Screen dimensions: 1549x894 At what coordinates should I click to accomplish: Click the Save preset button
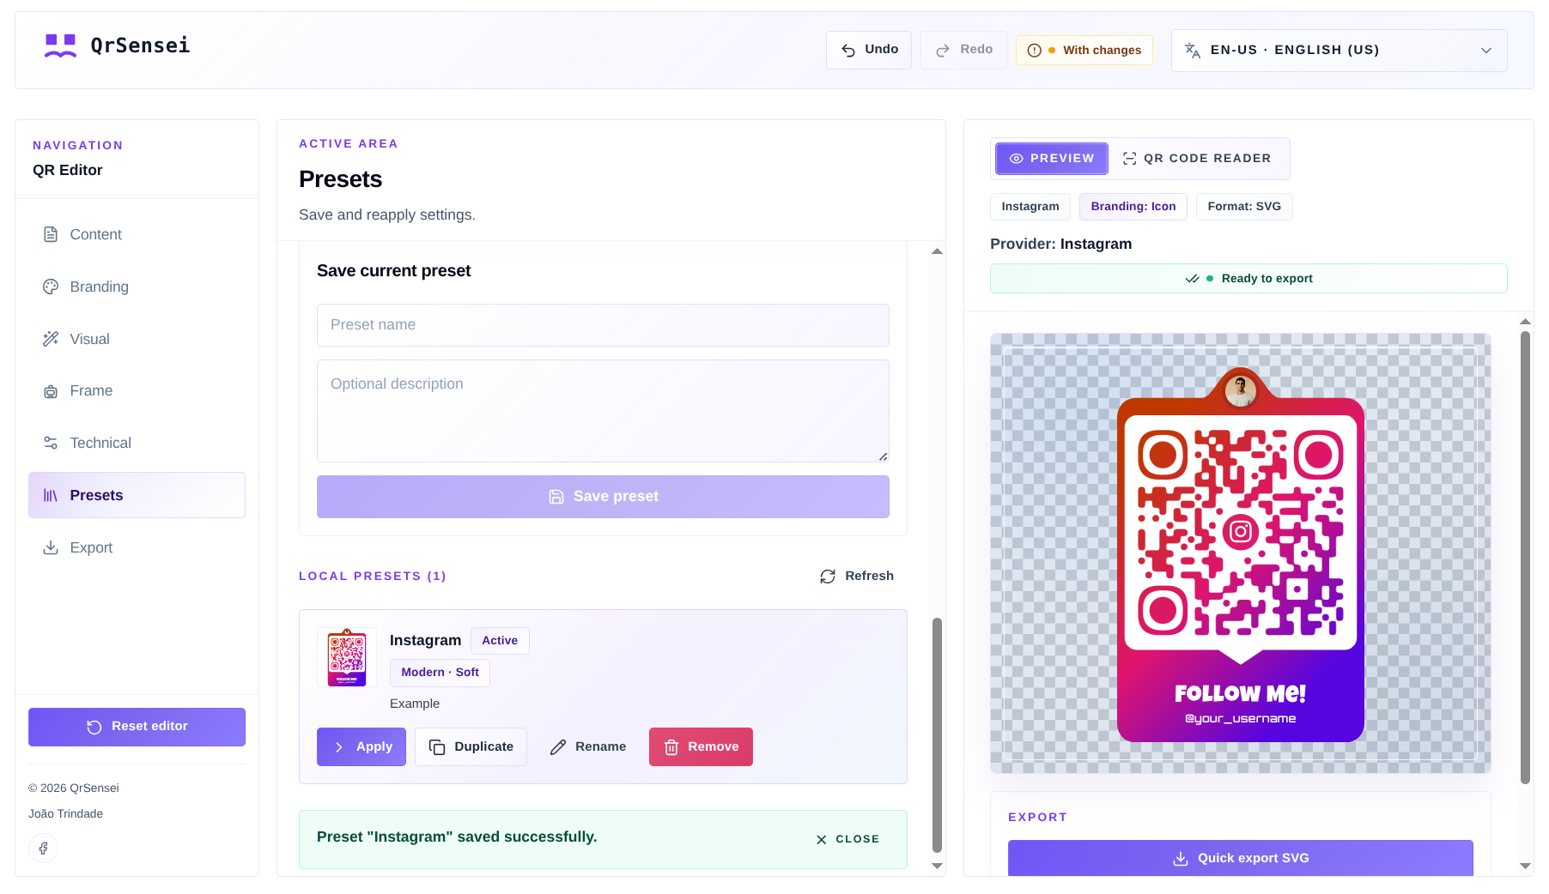pos(603,497)
